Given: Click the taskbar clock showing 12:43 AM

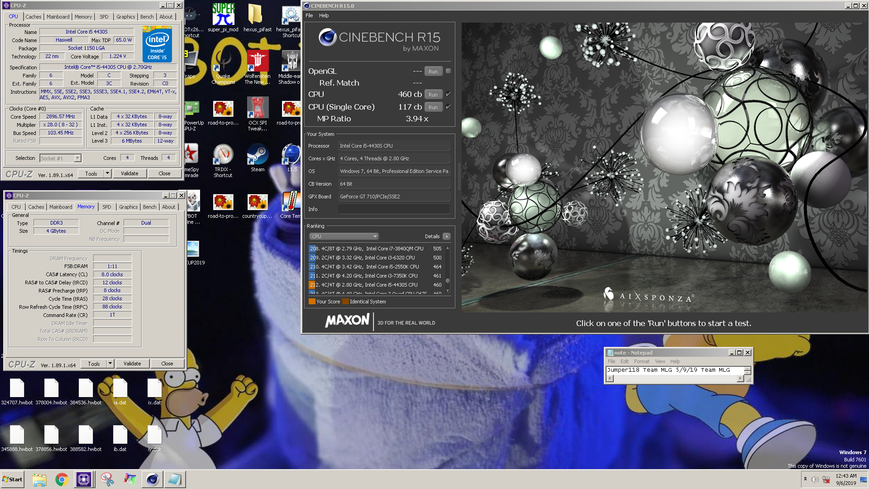Looking at the screenshot, I should click(846, 479).
